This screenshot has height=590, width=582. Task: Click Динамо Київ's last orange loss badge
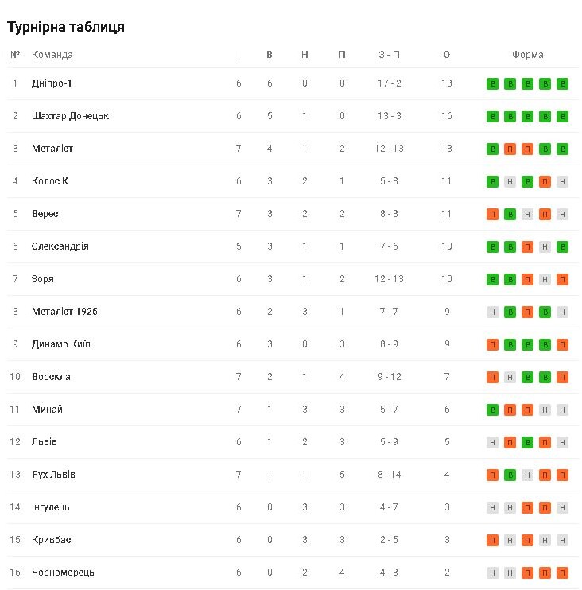pyautogui.click(x=562, y=344)
